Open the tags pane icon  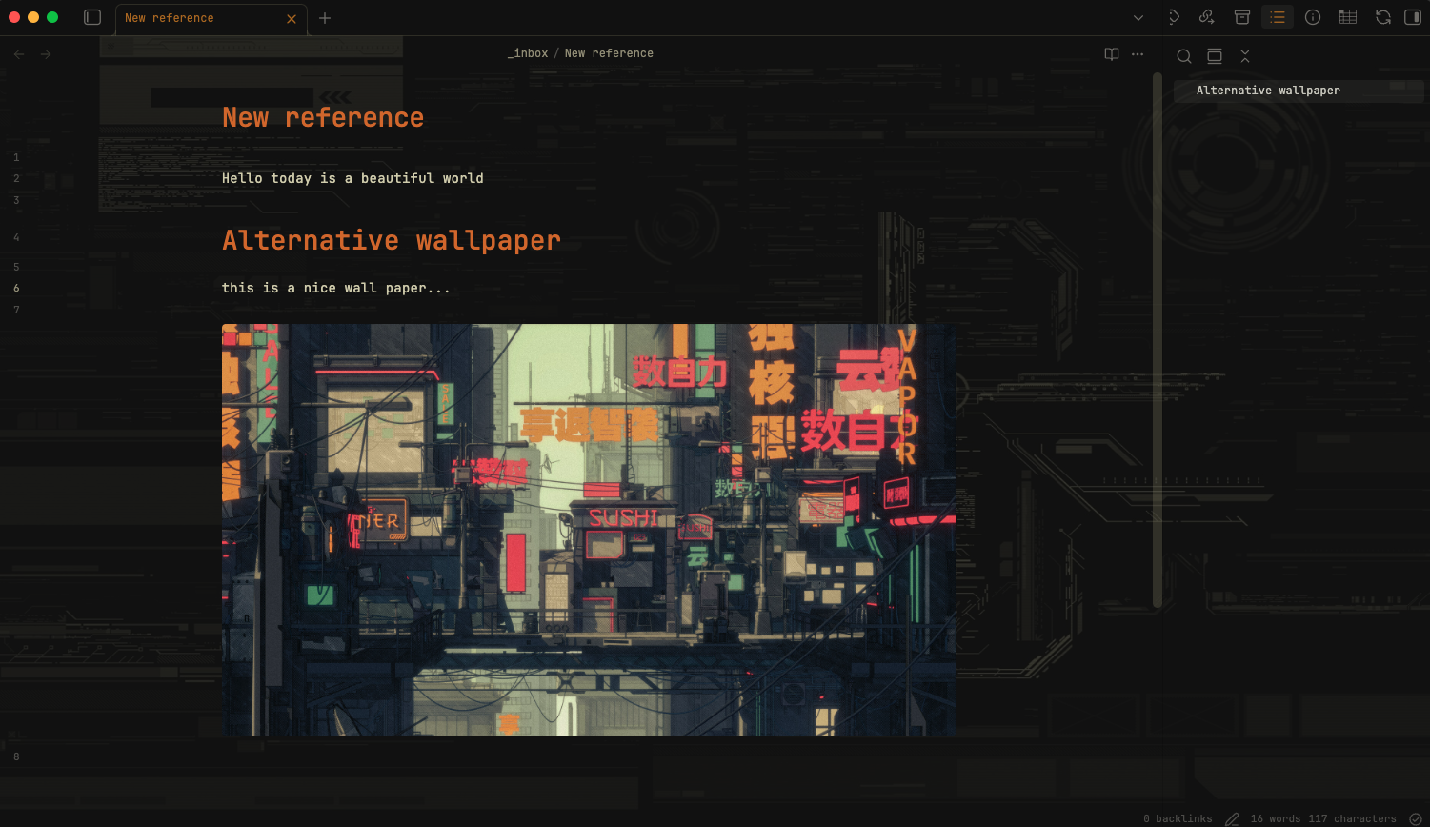[x=1173, y=17]
